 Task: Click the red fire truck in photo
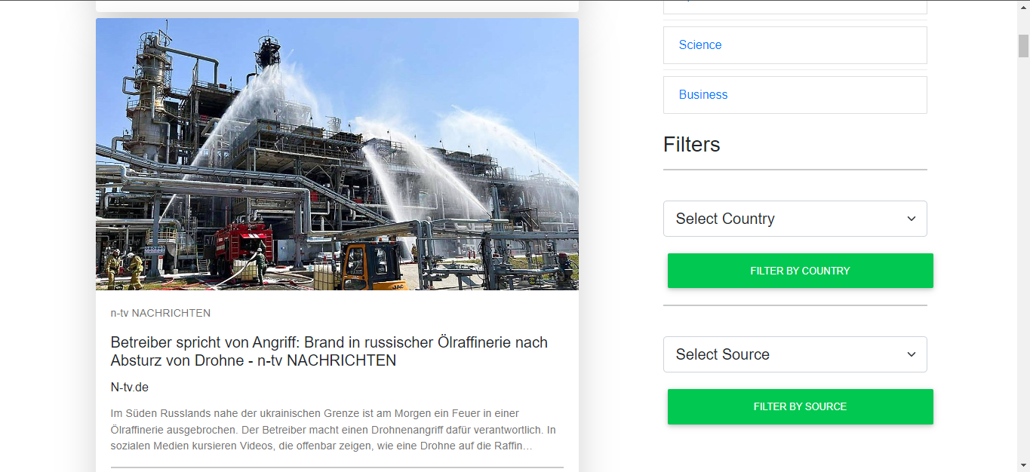(x=240, y=245)
